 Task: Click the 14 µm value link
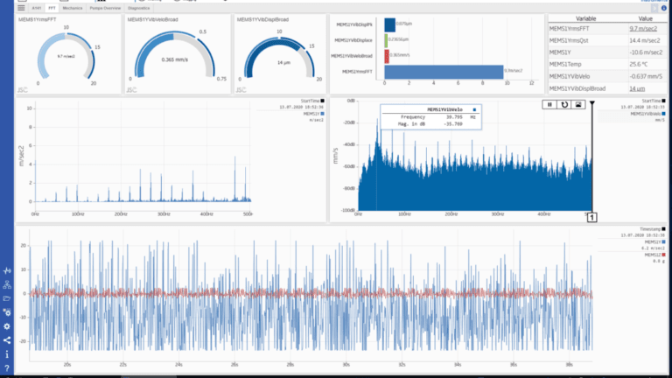(x=637, y=88)
